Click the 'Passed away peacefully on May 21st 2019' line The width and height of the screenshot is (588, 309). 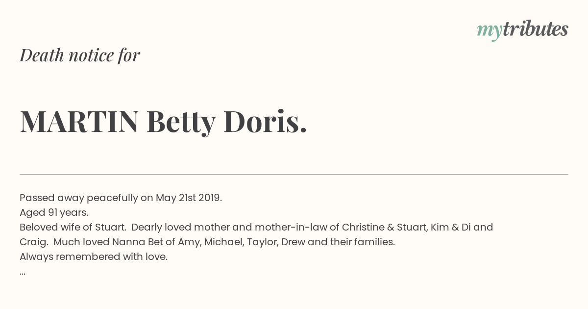pyautogui.click(x=121, y=198)
